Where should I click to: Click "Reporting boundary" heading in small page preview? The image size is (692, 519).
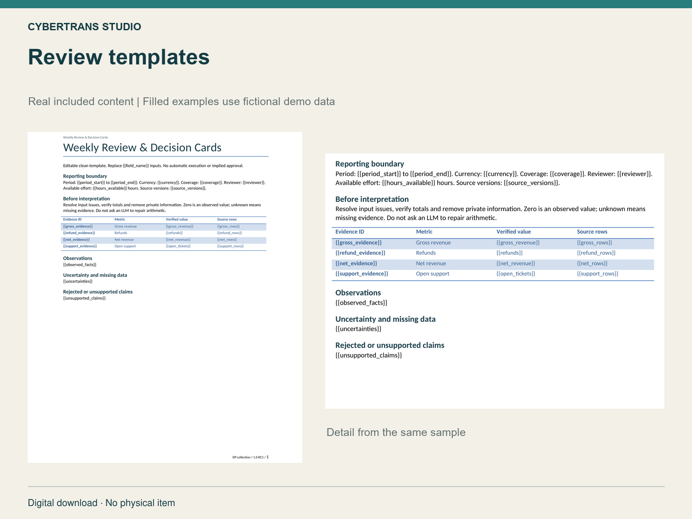[x=85, y=176]
